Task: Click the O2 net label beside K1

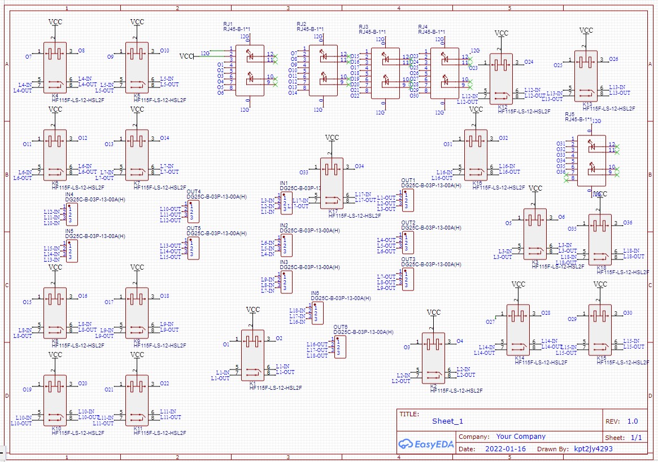Action: click(279, 338)
